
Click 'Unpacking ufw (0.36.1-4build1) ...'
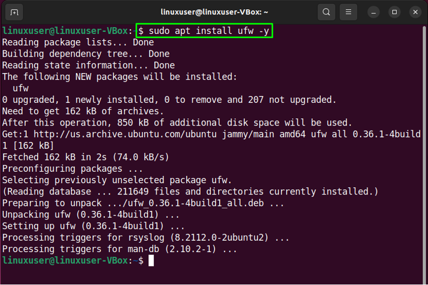[91, 215]
